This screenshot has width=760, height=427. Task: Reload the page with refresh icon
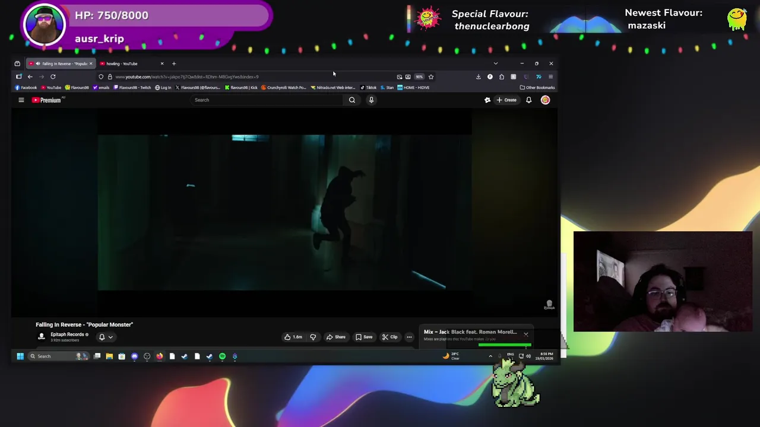point(53,77)
